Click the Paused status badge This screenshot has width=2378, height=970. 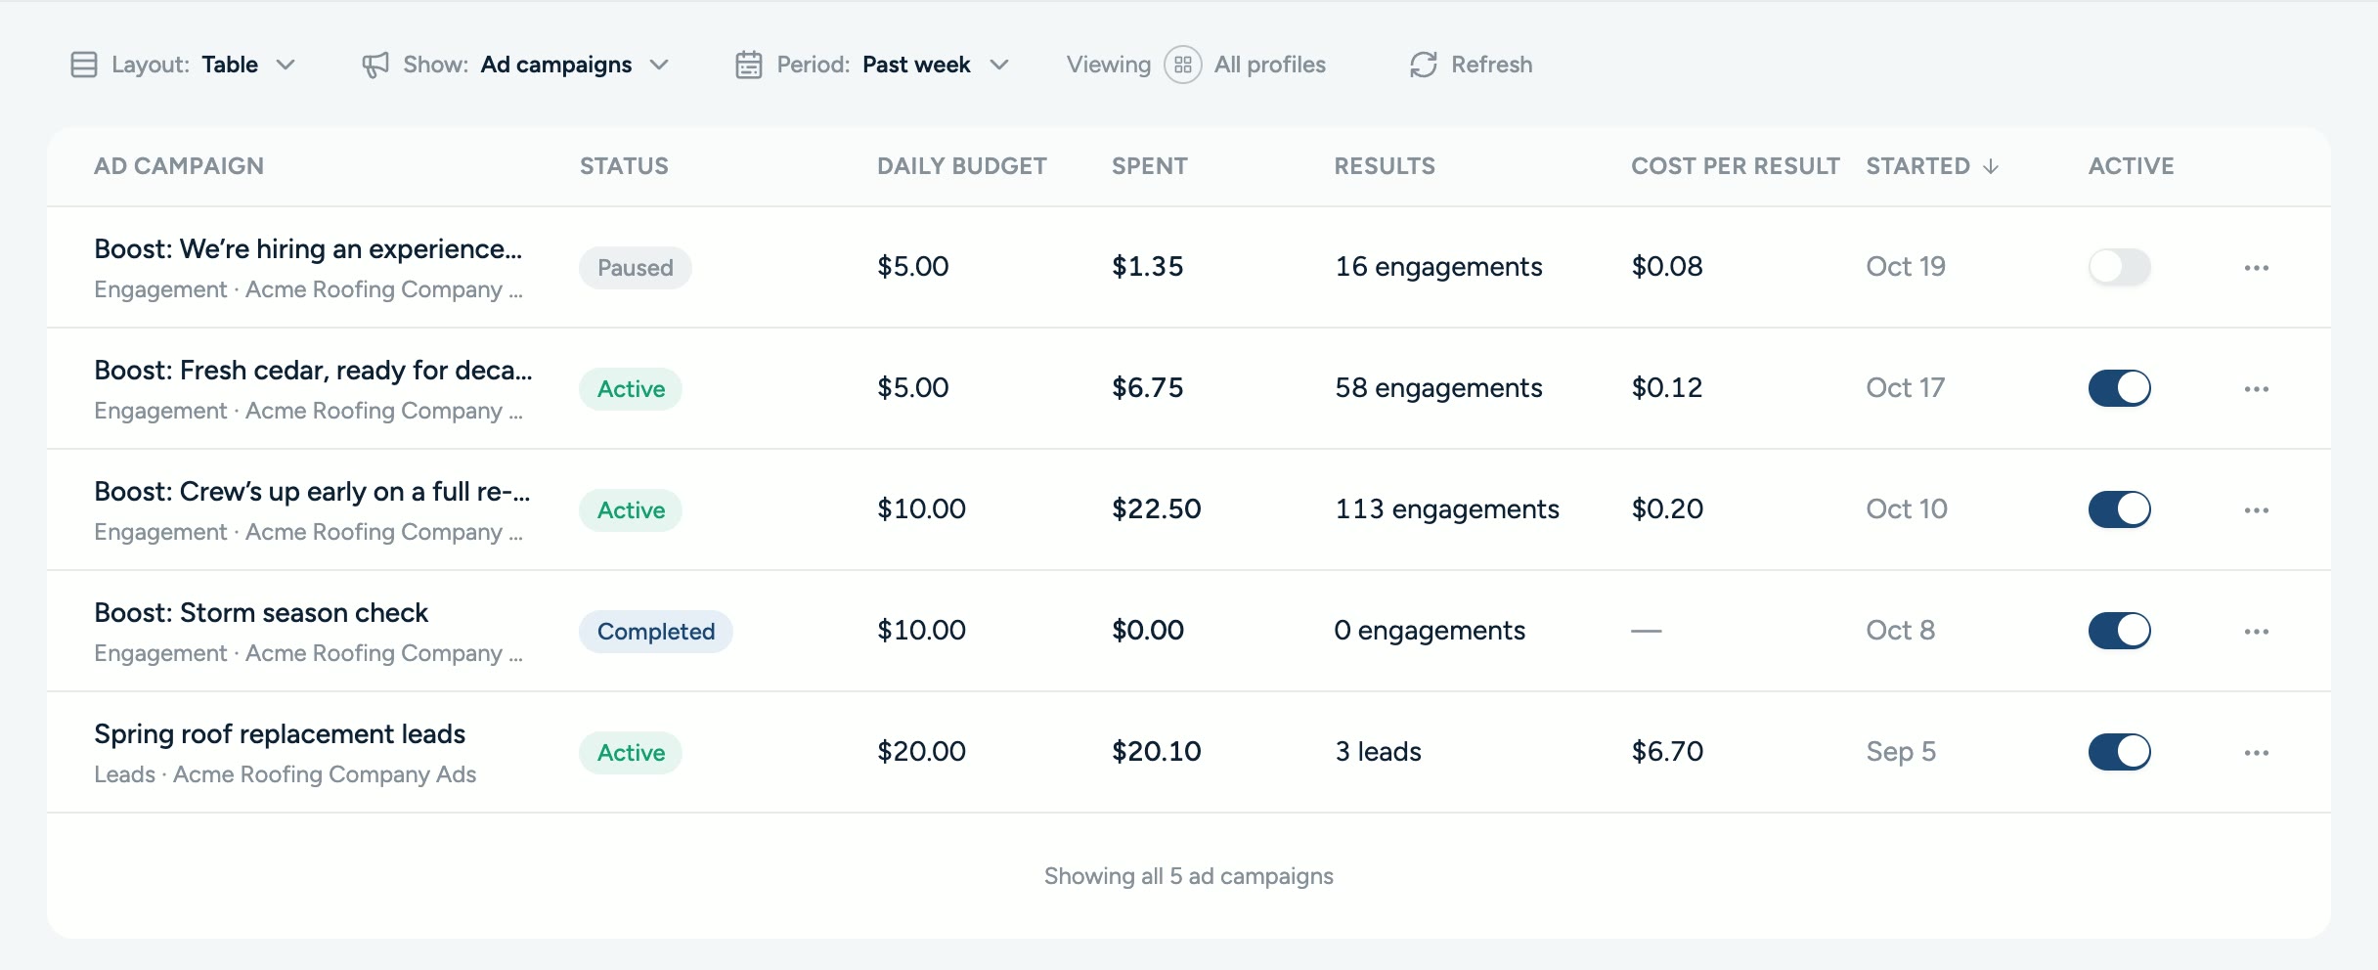click(636, 268)
